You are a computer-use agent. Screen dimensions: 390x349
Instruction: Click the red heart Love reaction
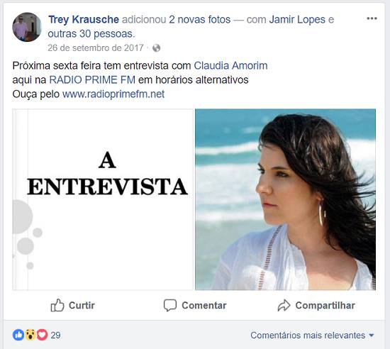tap(43, 335)
